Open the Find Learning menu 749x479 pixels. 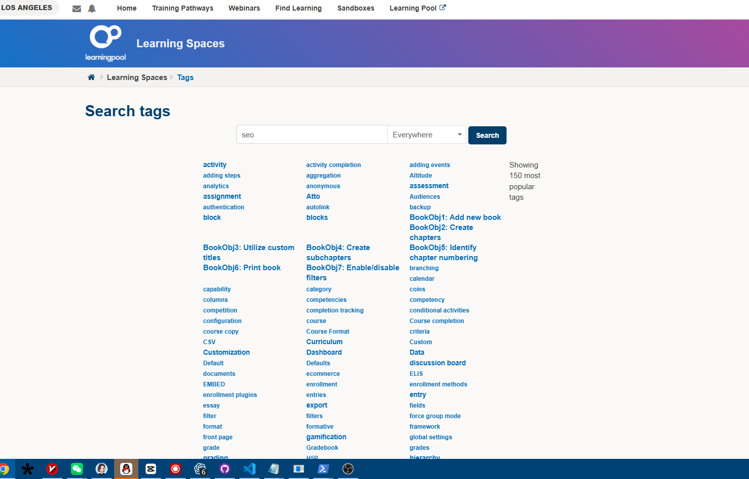tap(298, 8)
